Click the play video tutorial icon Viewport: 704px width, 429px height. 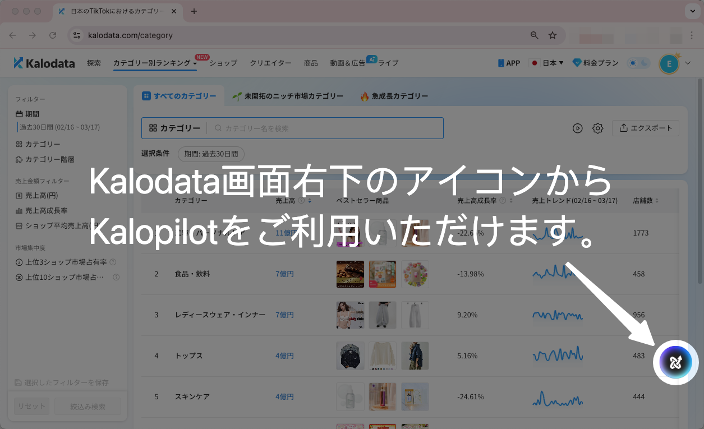point(577,128)
